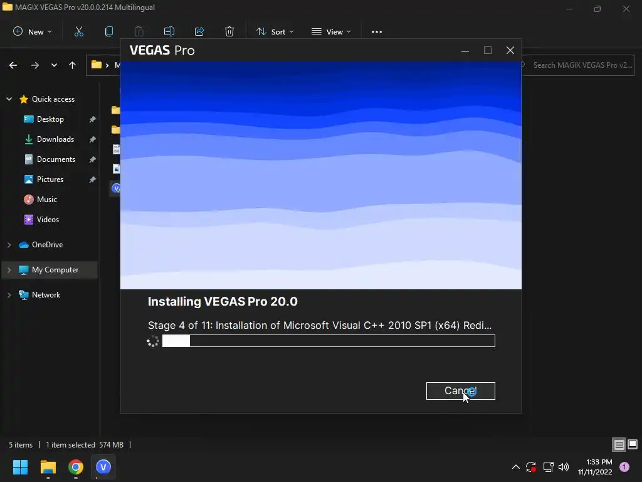The image size is (642, 482).
Task: Open the Windows Start menu
Action: pos(20,467)
